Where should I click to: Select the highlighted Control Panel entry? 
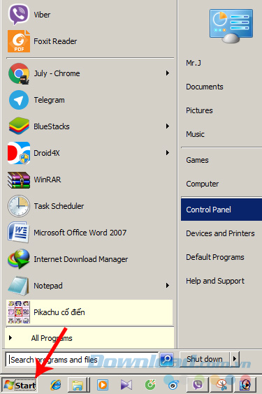point(221,210)
